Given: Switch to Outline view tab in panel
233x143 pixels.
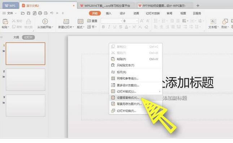Looking at the screenshot, I should point(16,37).
